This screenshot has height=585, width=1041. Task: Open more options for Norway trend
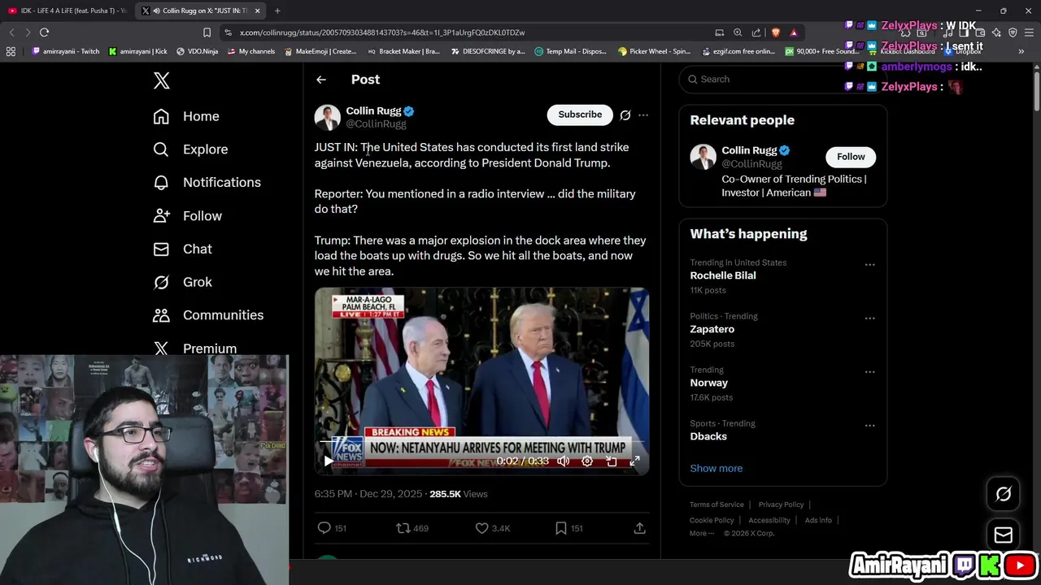[869, 372]
